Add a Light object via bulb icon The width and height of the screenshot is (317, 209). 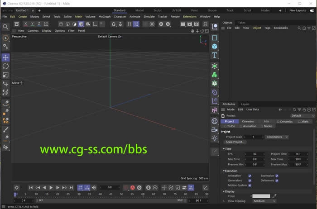tap(215, 138)
